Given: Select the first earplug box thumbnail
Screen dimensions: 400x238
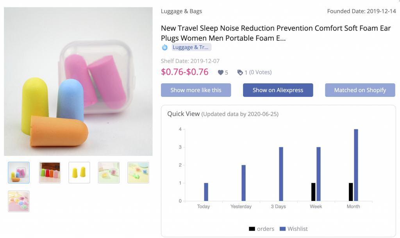Looking at the screenshot, I should (x=19, y=172).
